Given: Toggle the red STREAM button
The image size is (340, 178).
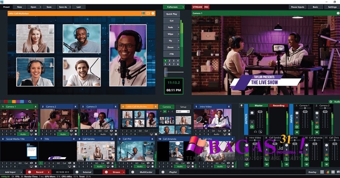Looking at the screenshot, I should point(197,7).
